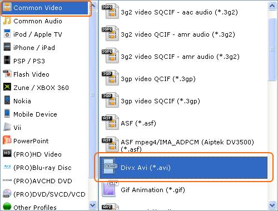Select the iPod / Apple TV icon

7,34
